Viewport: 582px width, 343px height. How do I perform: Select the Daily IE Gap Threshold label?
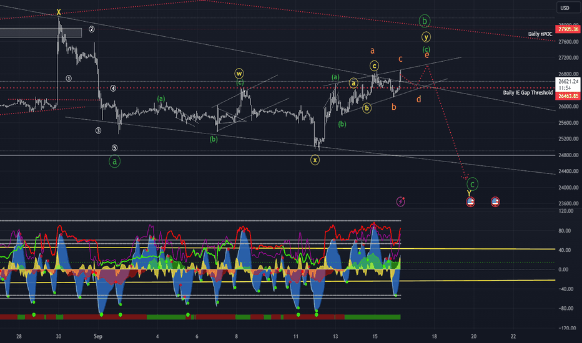(528, 92)
